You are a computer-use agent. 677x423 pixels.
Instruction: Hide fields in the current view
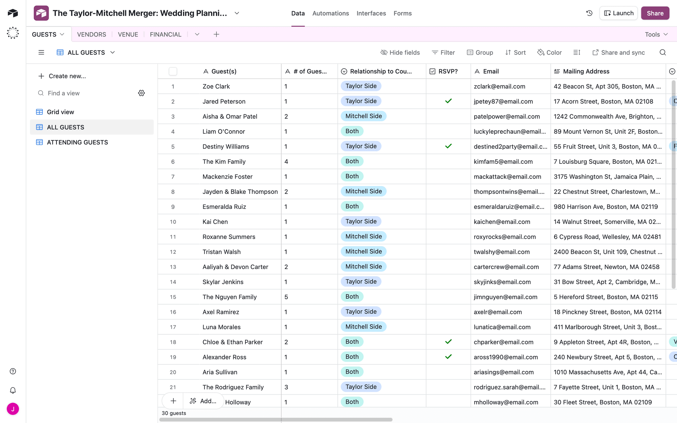click(x=400, y=52)
